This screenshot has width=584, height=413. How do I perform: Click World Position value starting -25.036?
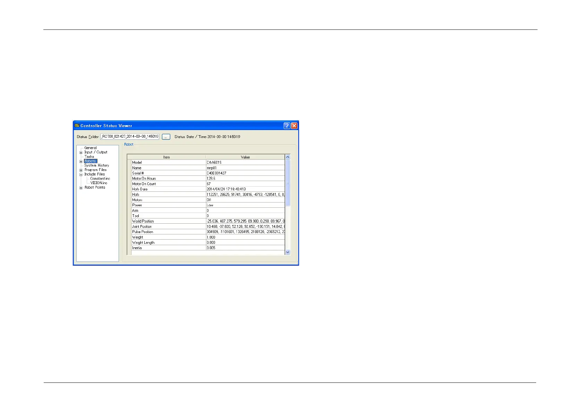click(x=245, y=221)
